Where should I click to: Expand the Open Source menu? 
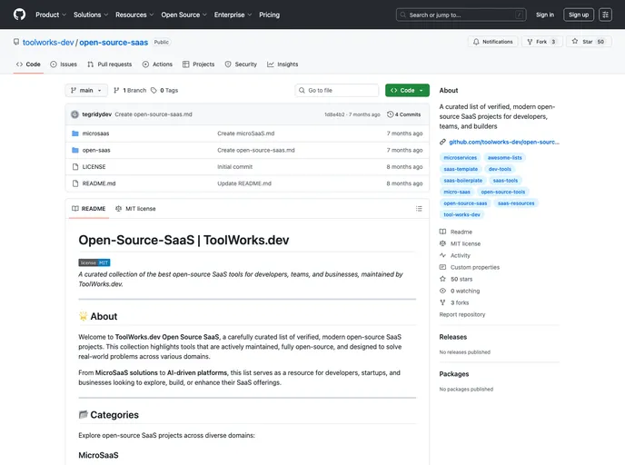[x=184, y=15]
